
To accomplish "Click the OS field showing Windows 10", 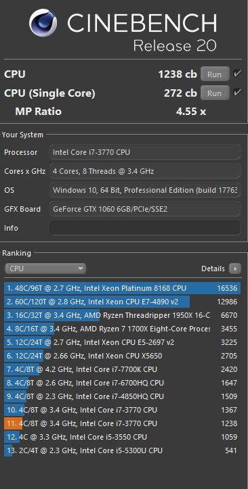I will point(145,190).
